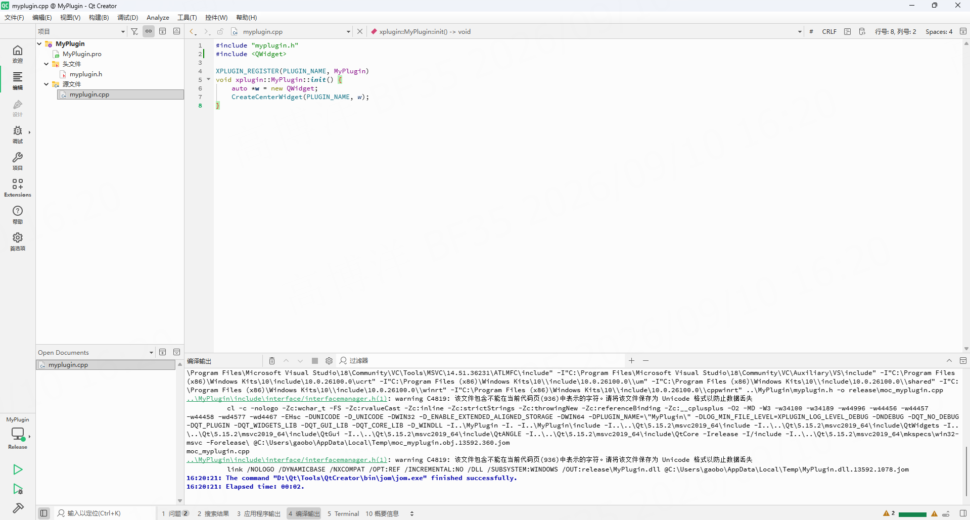Open the Welcome (欢迎) mode
970x520 pixels.
pos(18,54)
